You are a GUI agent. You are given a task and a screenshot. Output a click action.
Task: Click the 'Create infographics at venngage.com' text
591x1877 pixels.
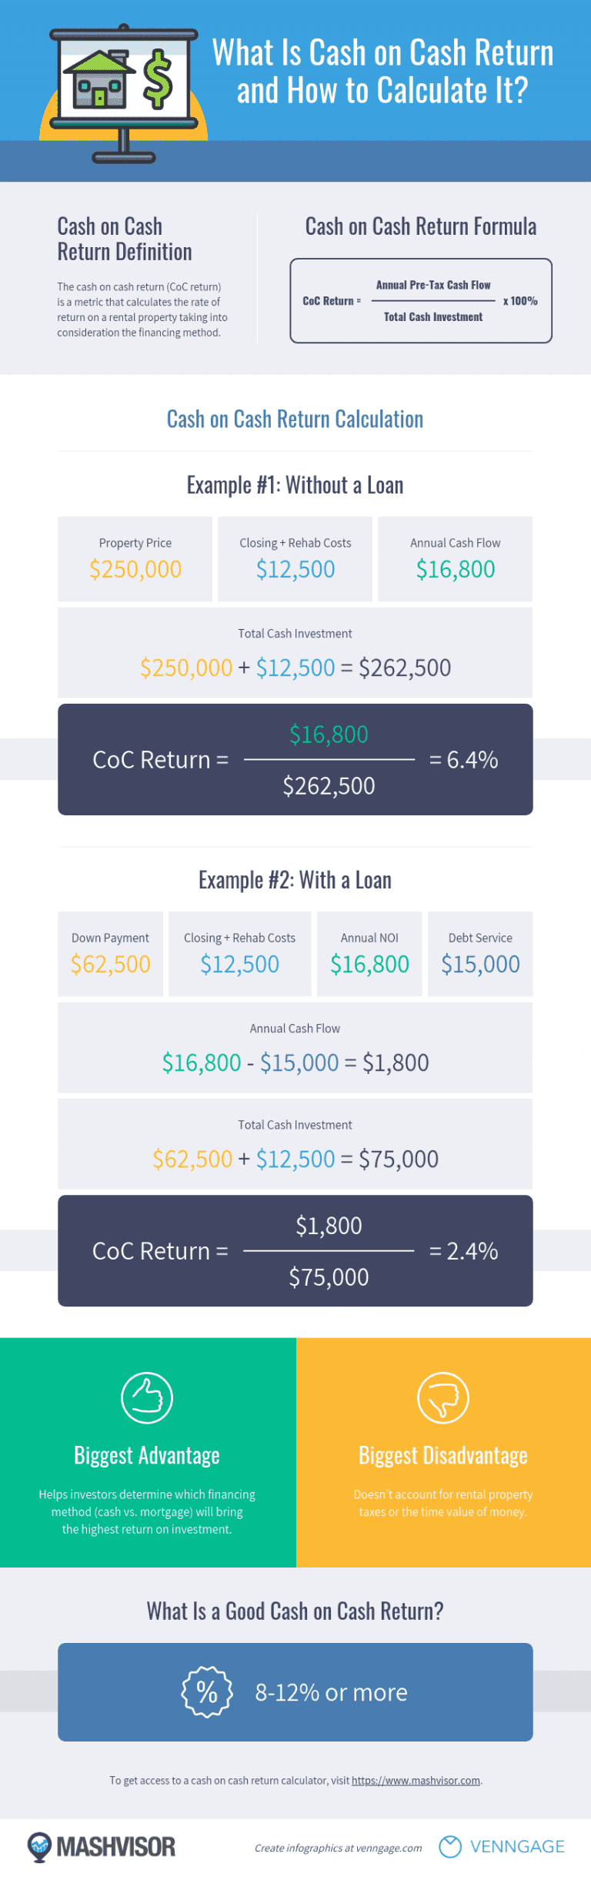pos(339,1847)
